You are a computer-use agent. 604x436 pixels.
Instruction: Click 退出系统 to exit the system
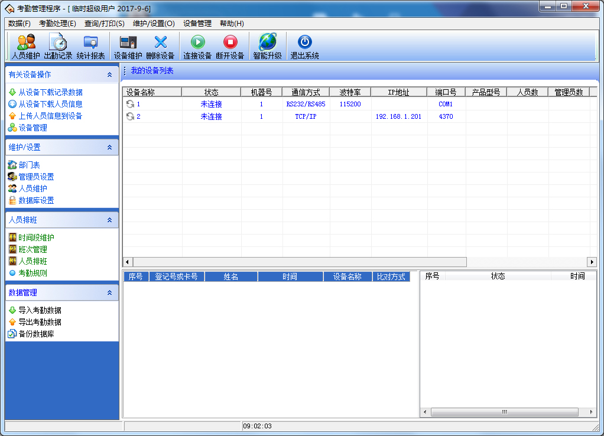coord(304,46)
